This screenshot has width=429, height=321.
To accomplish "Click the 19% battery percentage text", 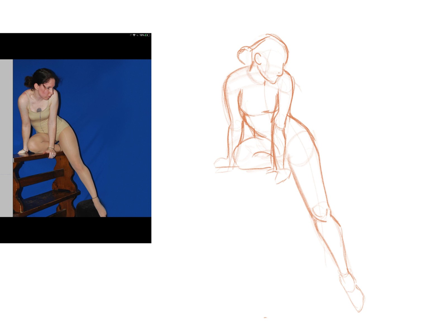I will pos(142,35).
